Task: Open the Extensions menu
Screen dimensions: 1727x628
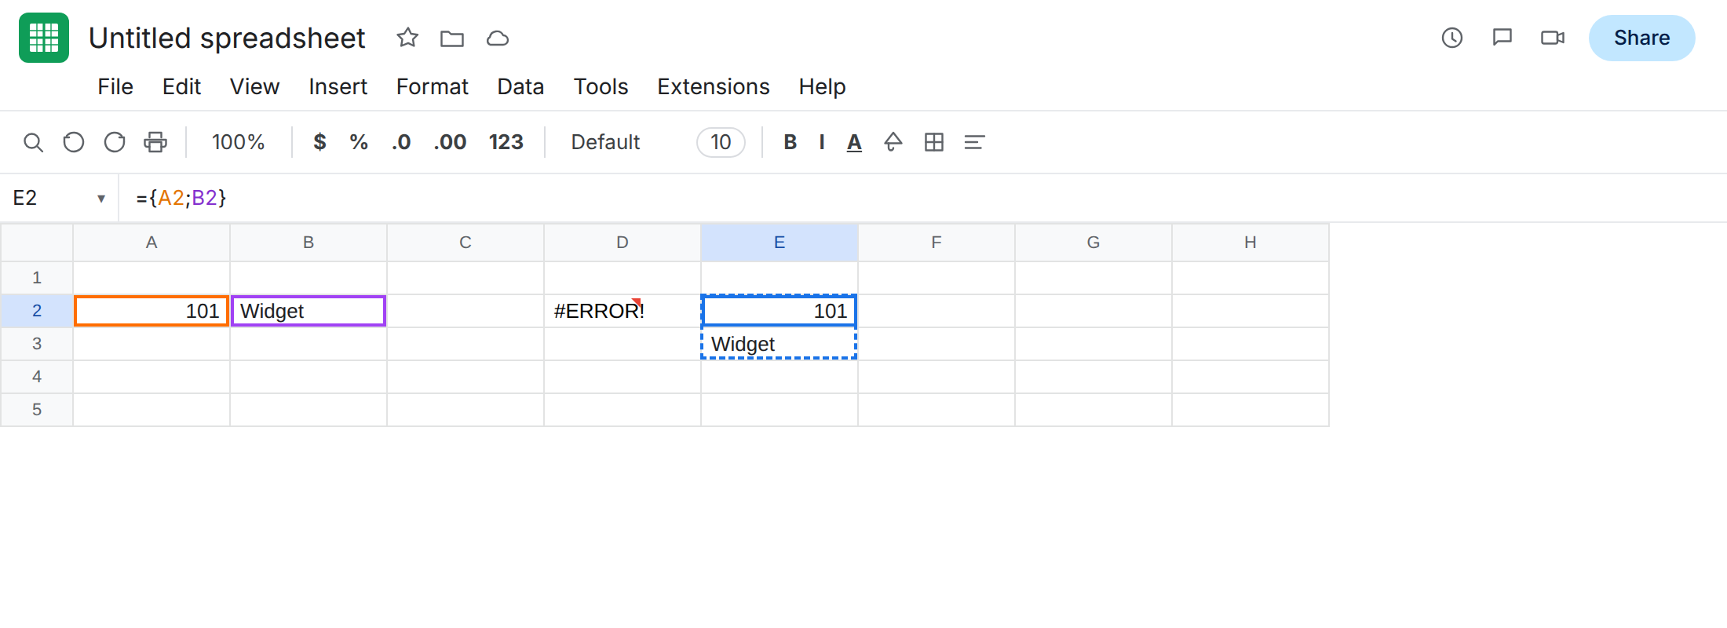Action: click(713, 86)
